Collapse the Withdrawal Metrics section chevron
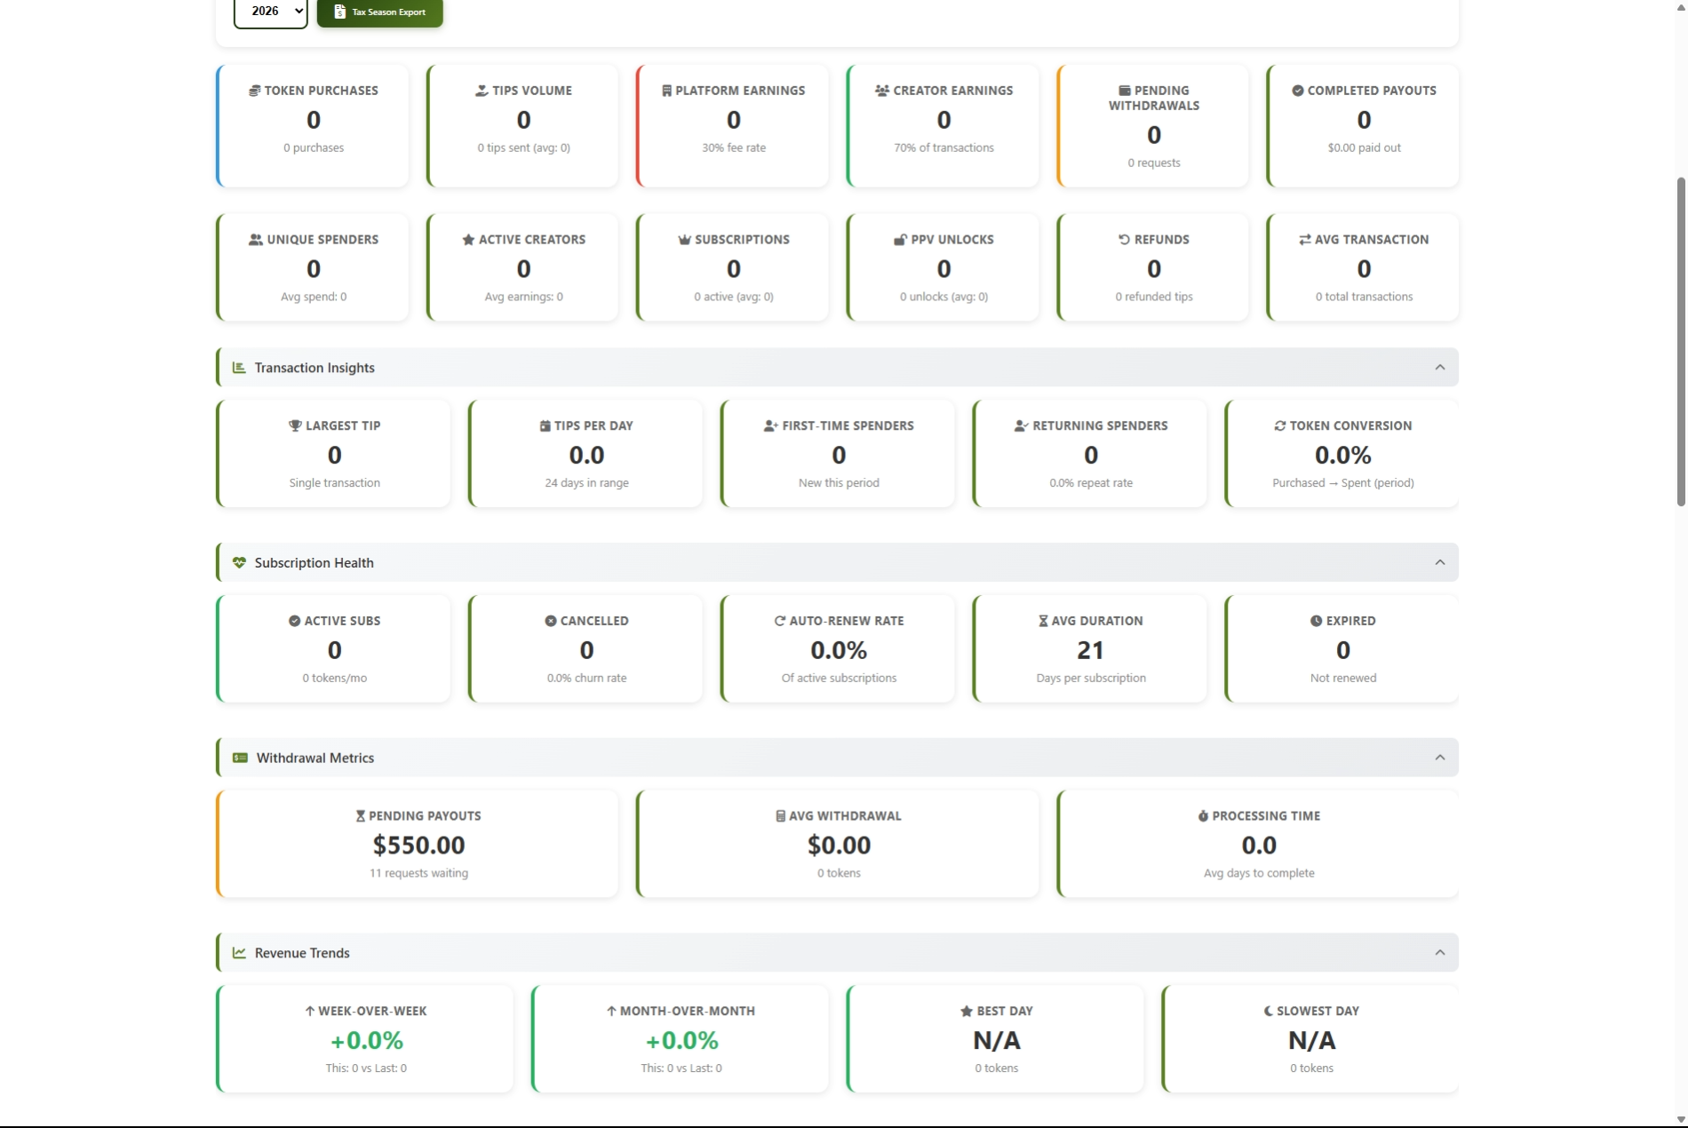The image size is (1688, 1128). pyautogui.click(x=1439, y=758)
